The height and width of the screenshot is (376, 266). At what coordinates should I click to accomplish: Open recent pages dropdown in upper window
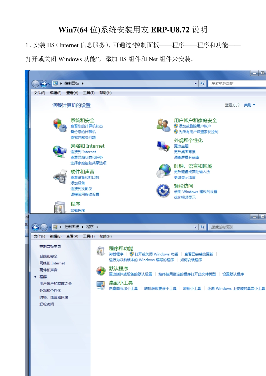50,84
